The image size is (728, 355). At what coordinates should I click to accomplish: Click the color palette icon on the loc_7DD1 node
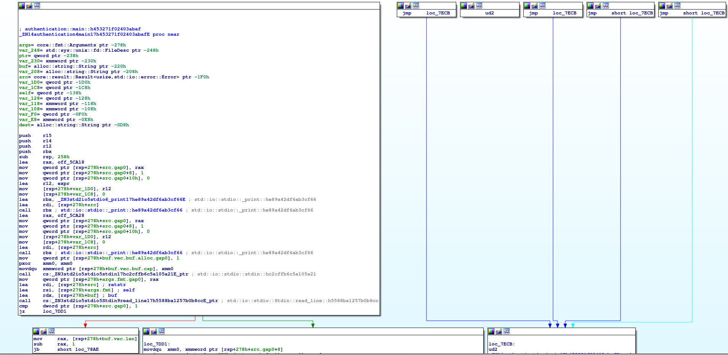(x=146, y=331)
